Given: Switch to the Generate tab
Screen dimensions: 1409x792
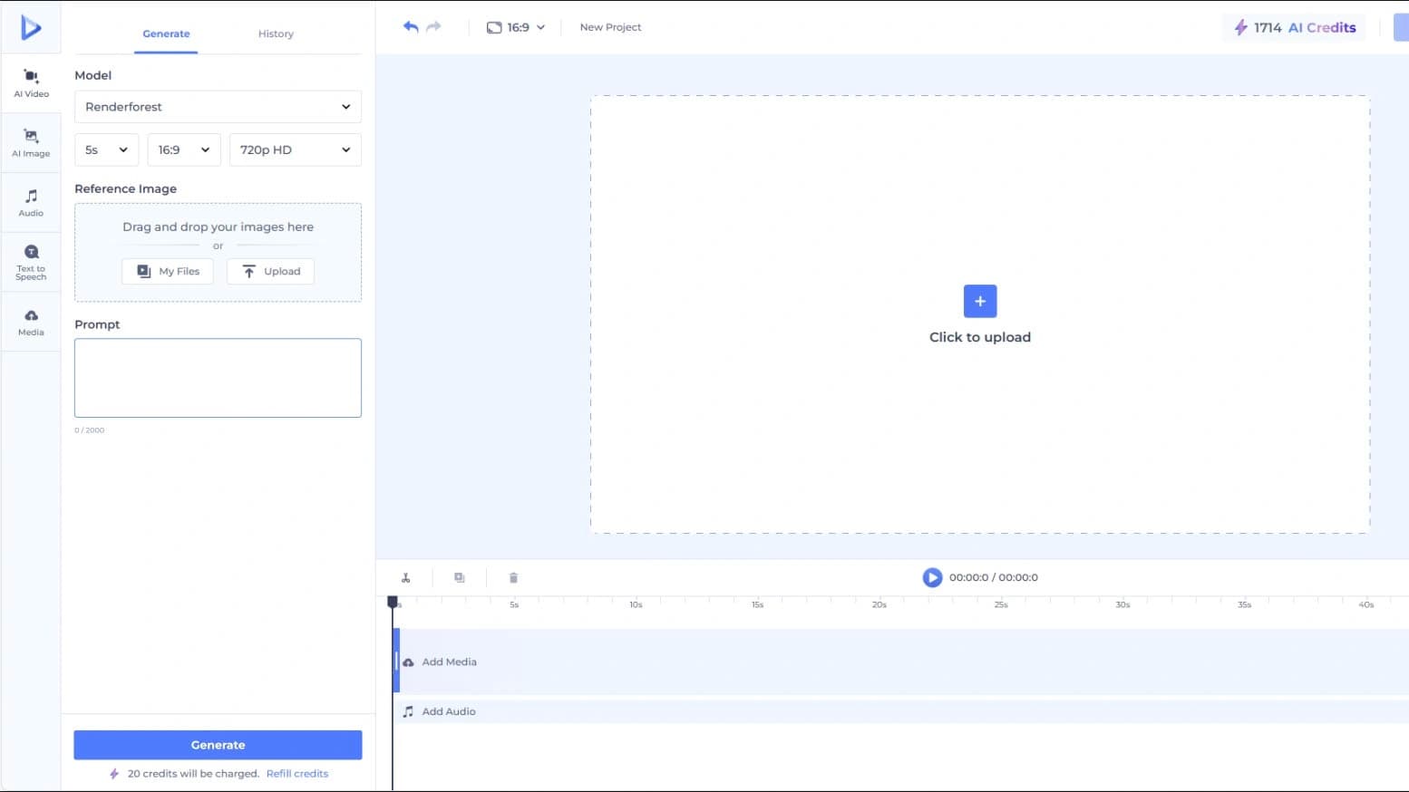Looking at the screenshot, I should [x=166, y=34].
